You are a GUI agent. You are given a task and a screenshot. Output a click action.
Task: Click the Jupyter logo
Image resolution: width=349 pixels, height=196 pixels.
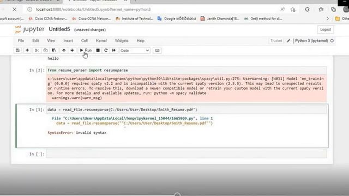click(x=29, y=29)
